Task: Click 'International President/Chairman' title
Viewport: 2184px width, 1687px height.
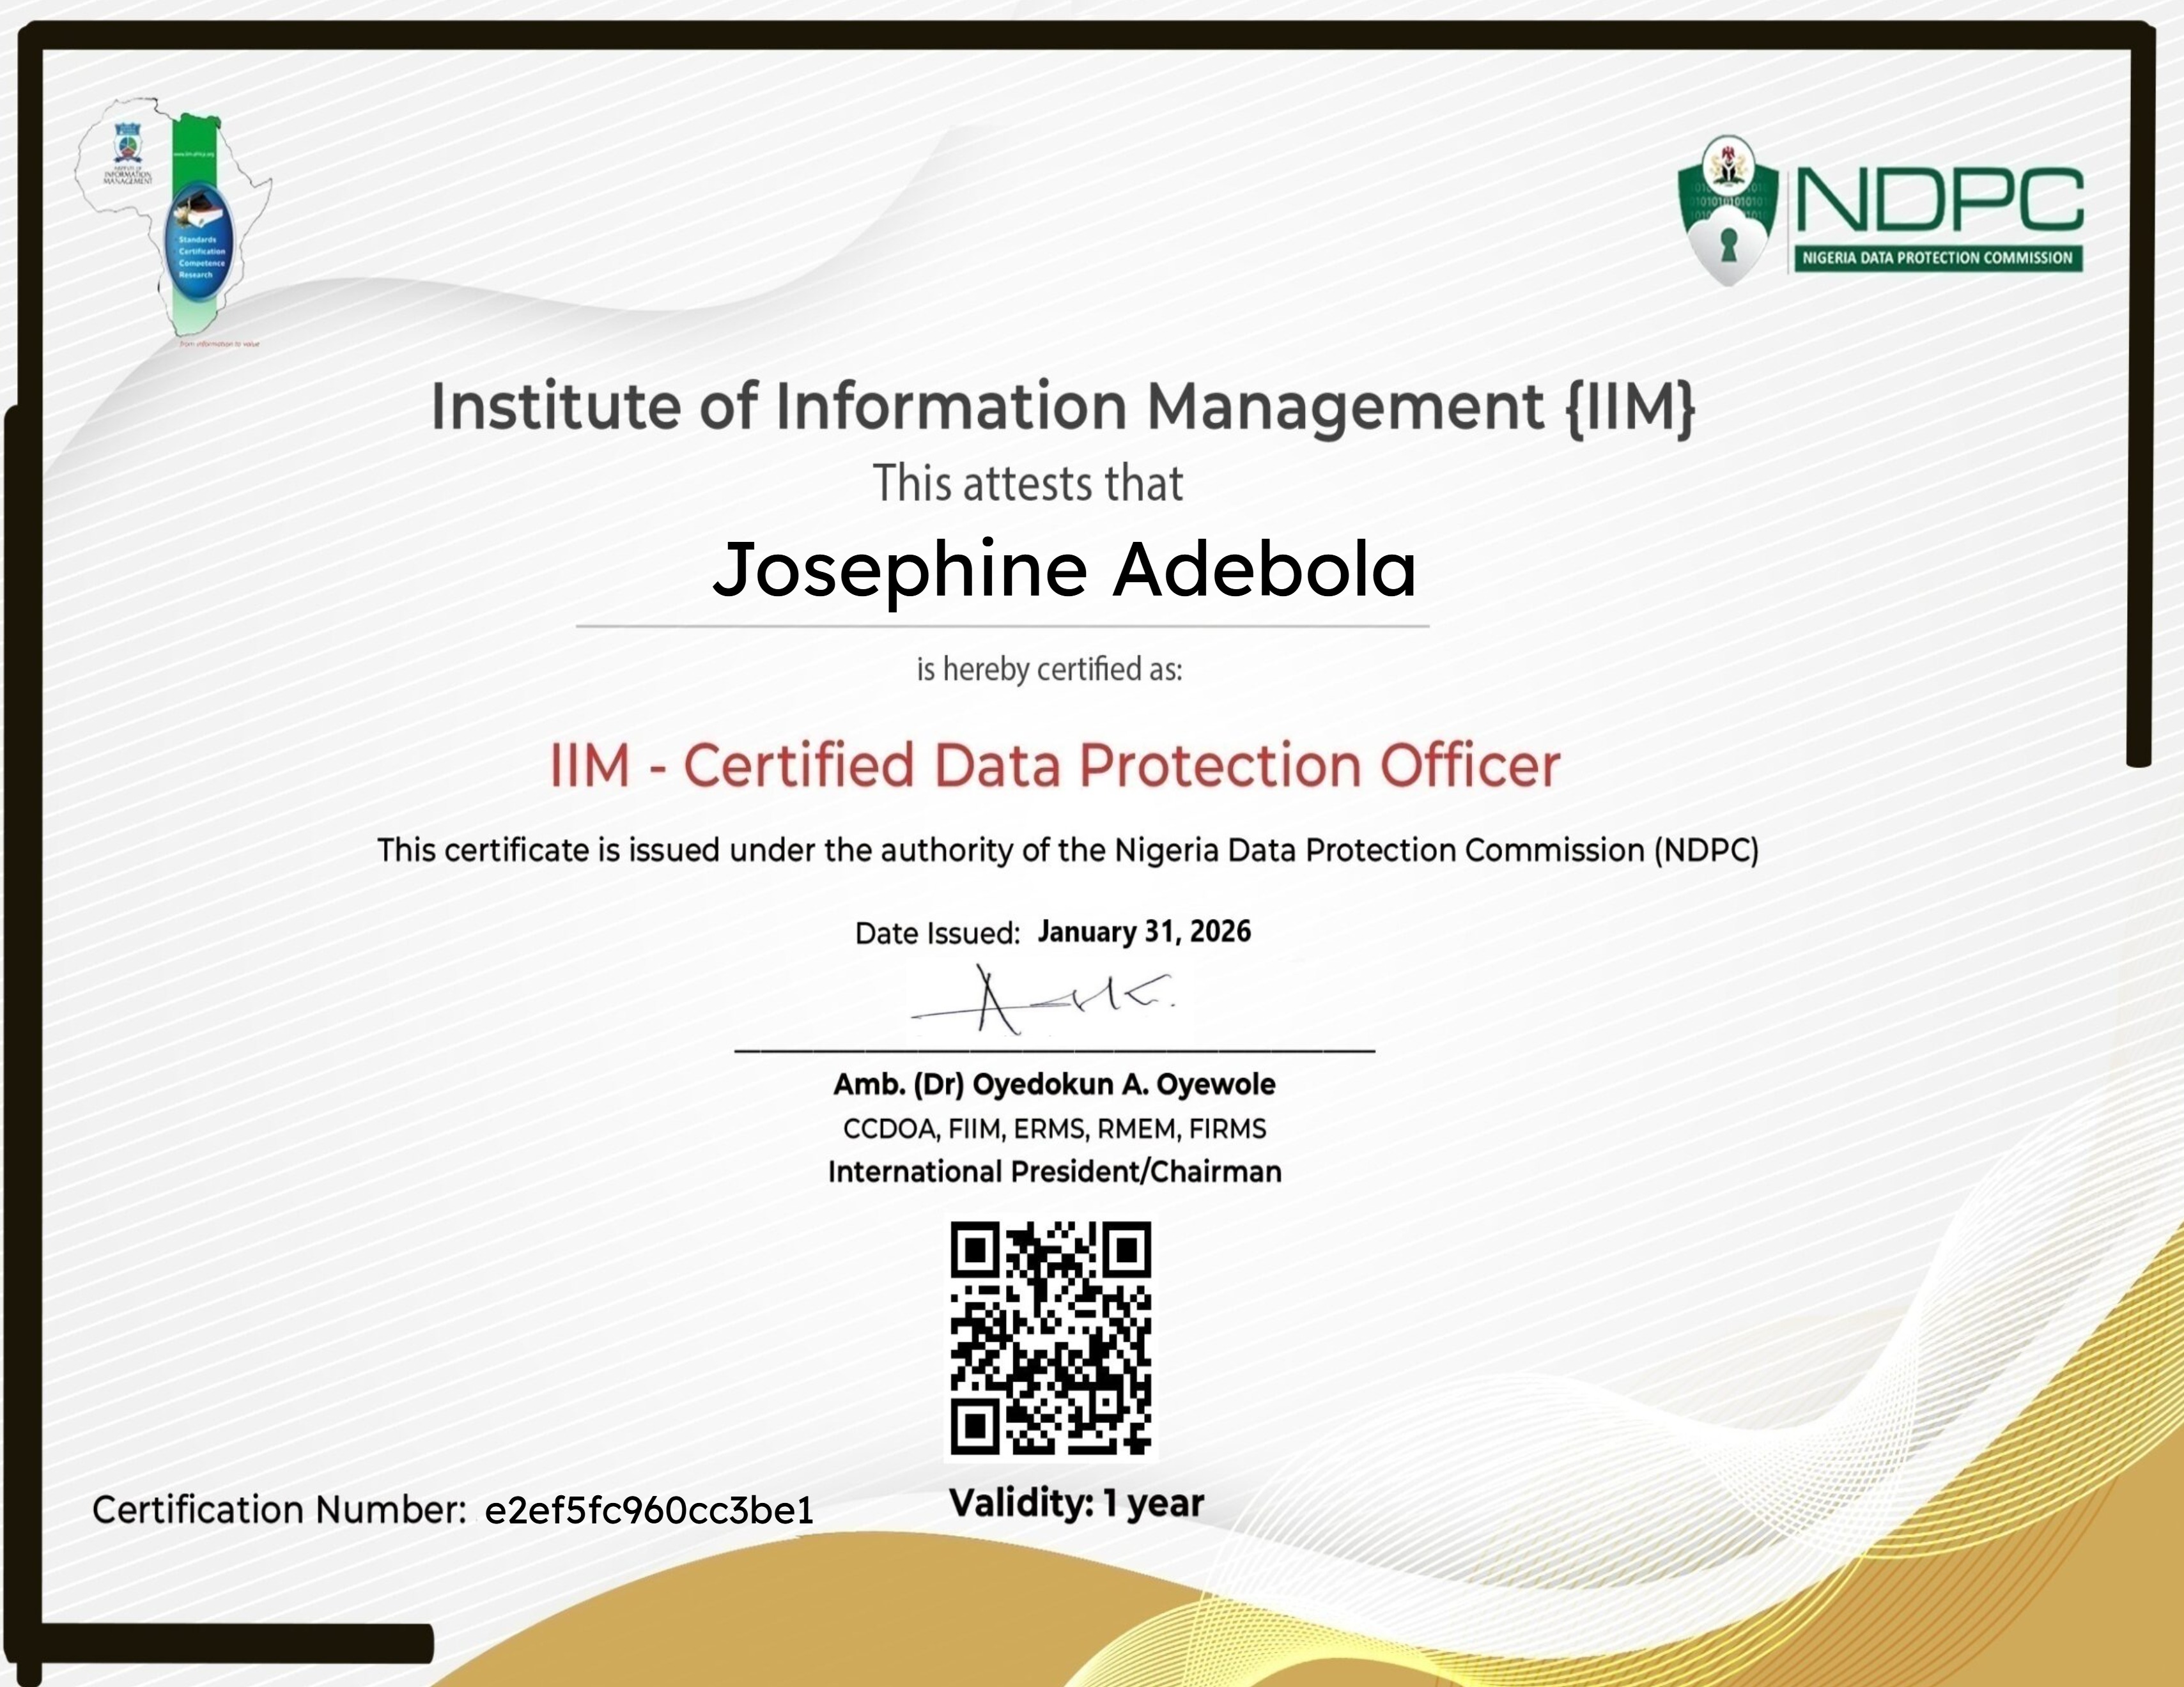Action: pyautogui.click(x=1054, y=1171)
